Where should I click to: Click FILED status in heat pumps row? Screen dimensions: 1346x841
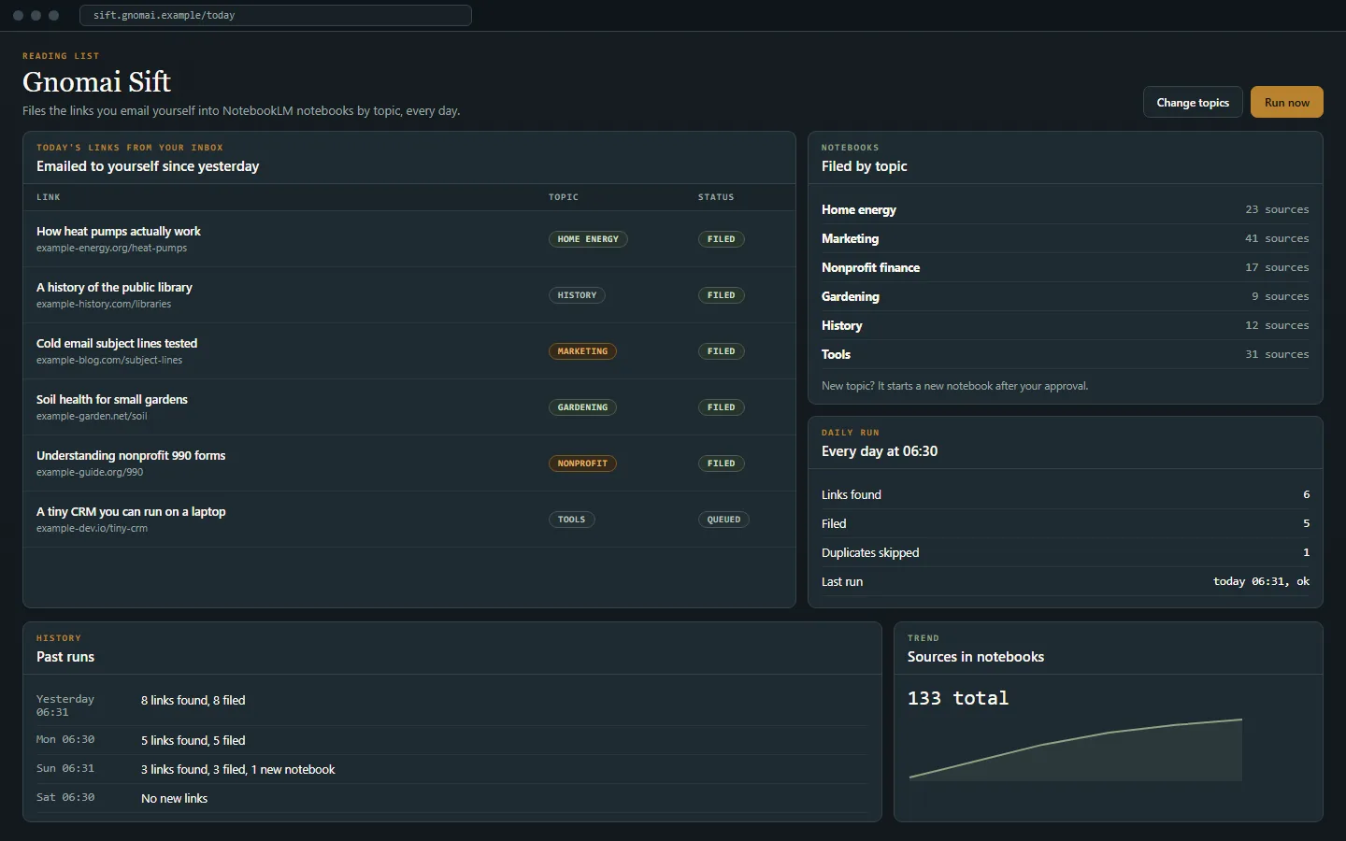click(x=721, y=239)
